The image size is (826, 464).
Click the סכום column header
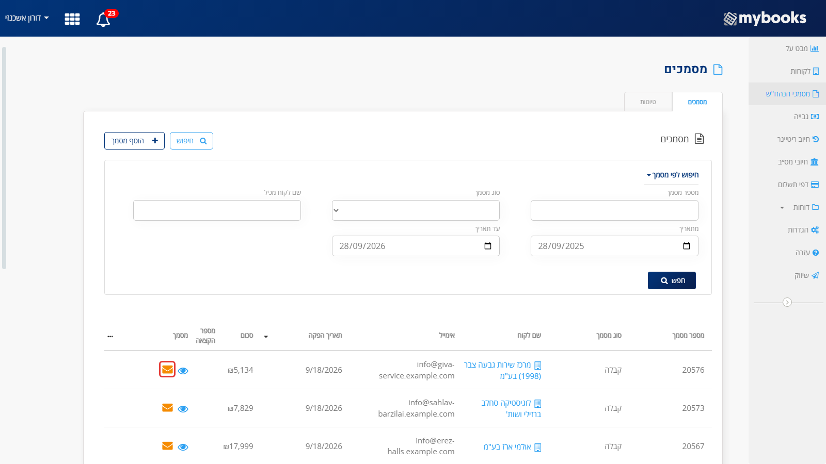(247, 336)
